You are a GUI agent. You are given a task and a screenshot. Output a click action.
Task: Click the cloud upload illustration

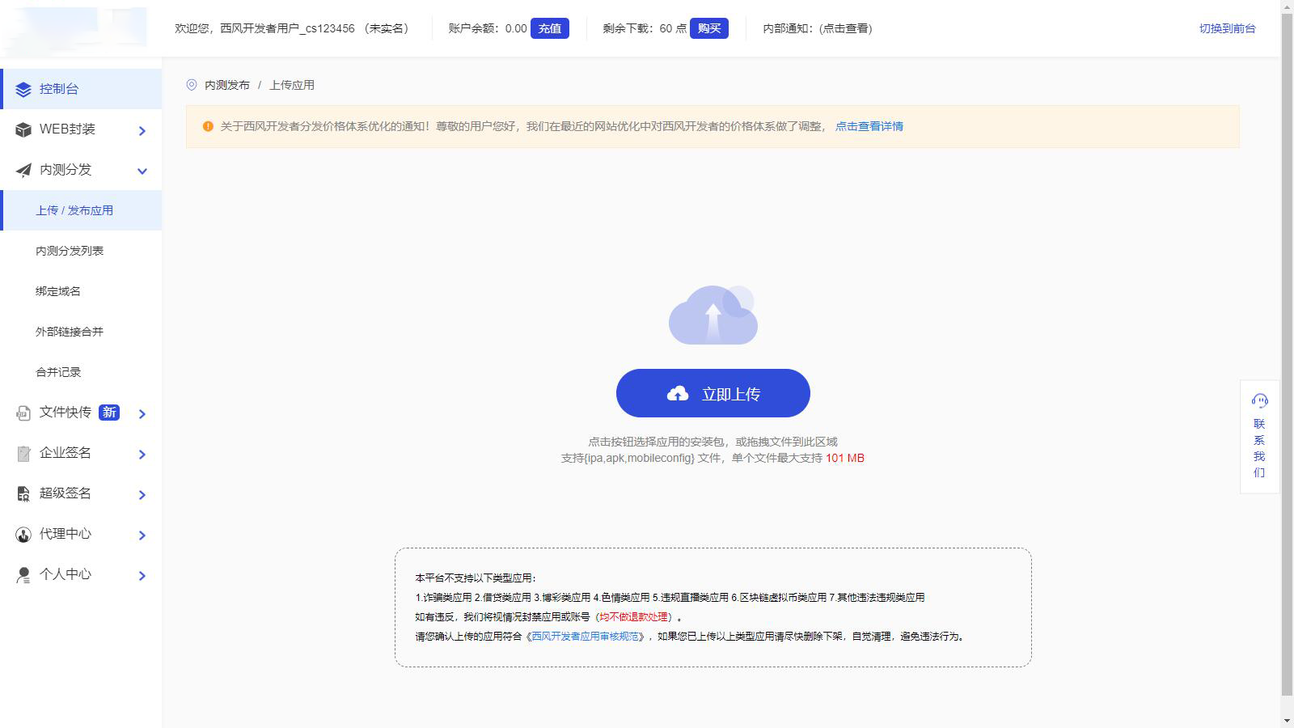tap(713, 315)
